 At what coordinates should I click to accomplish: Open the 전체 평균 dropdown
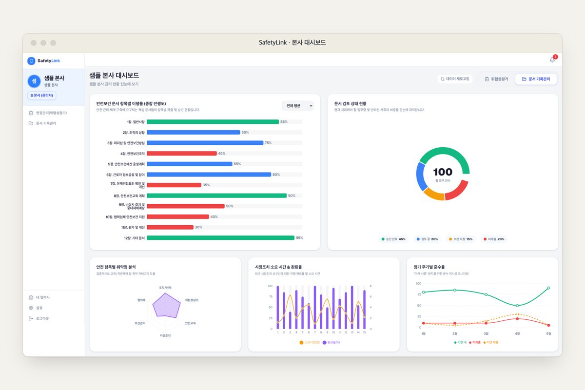click(x=298, y=106)
